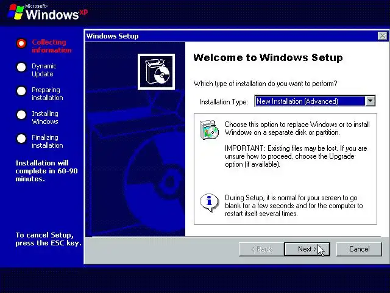Click the colored installation CD box icon
The image size is (390, 293).
point(209,130)
